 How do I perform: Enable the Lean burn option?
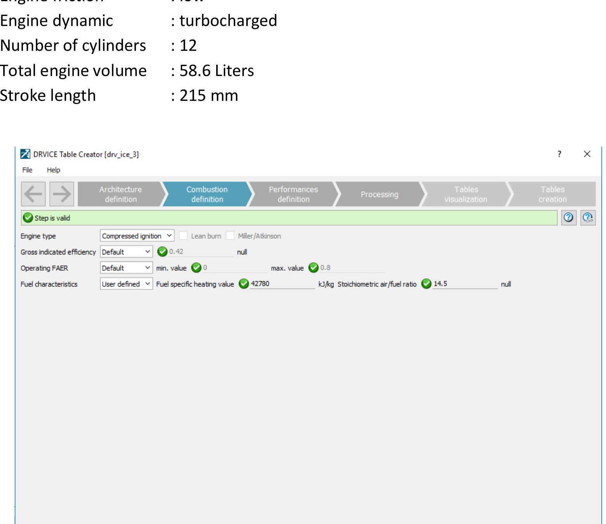183,235
